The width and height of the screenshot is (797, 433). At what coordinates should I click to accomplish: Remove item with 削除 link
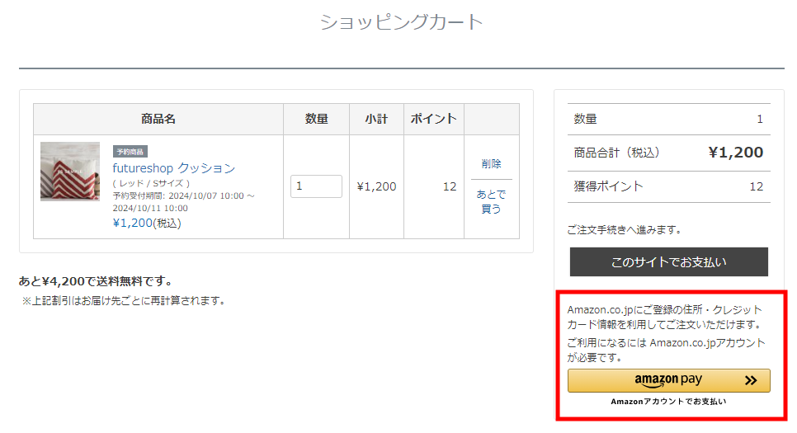(491, 163)
